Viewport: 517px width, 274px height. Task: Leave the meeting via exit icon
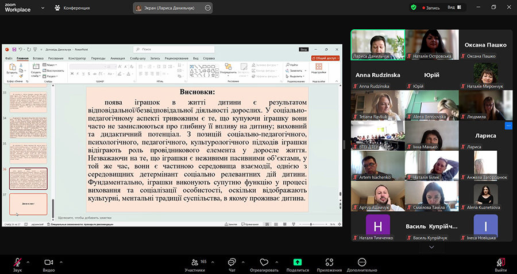click(501, 263)
